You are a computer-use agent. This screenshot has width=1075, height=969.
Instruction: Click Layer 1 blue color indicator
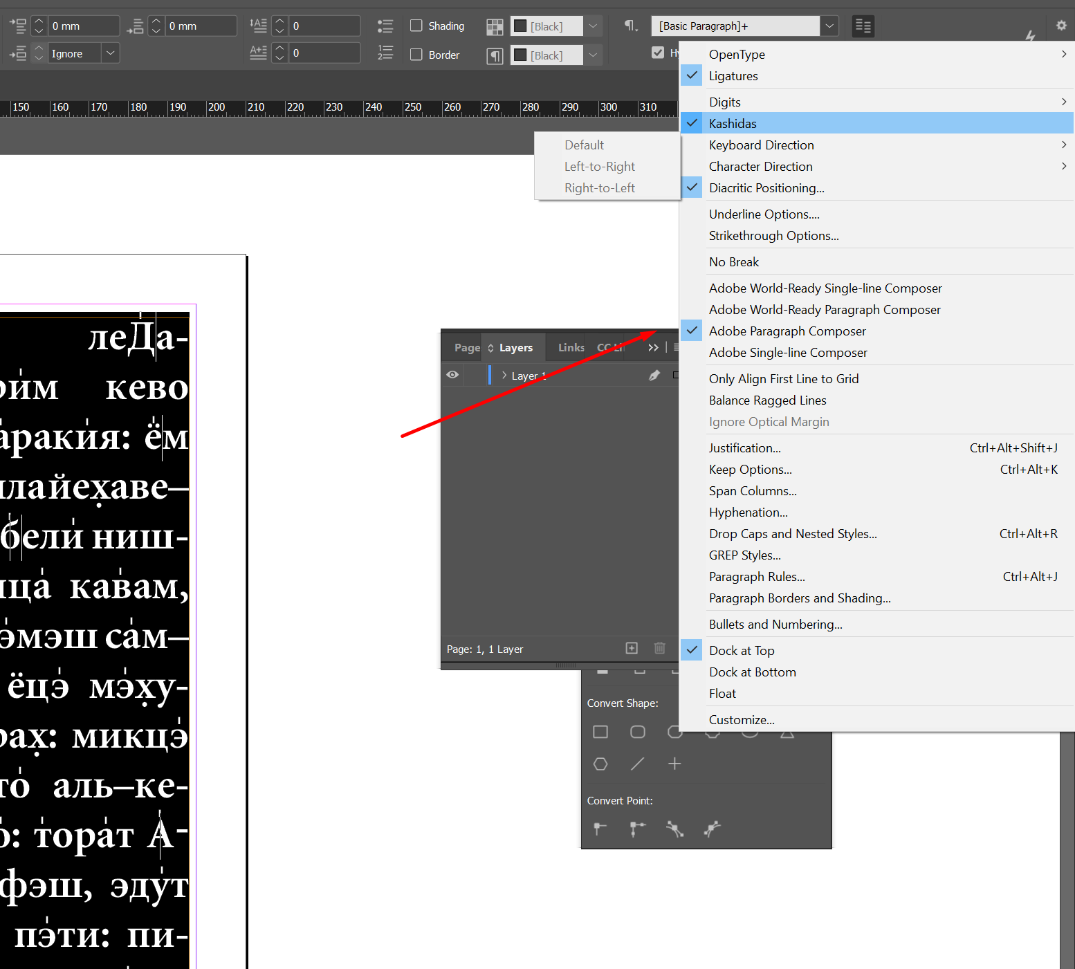click(490, 375)
